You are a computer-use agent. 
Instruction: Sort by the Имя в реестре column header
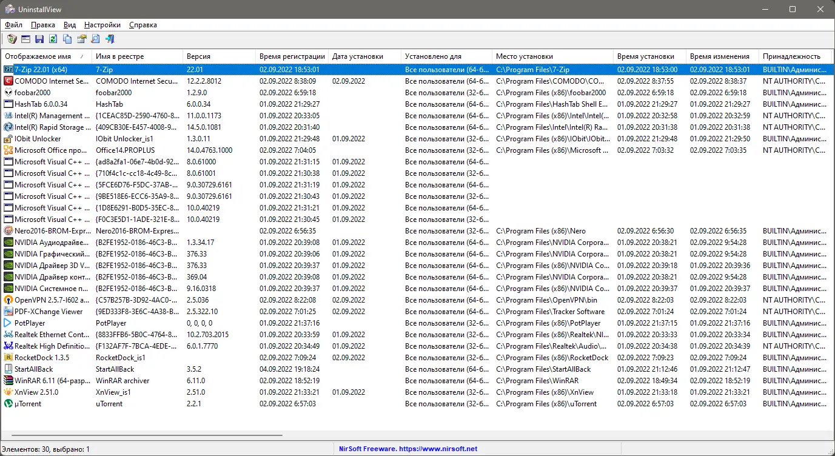pyautogui.click(x=137, y=56)
